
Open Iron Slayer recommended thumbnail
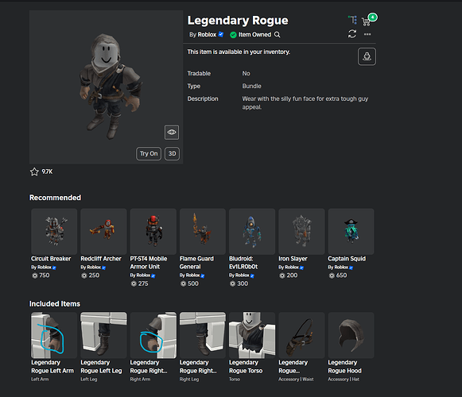point(301,232)
